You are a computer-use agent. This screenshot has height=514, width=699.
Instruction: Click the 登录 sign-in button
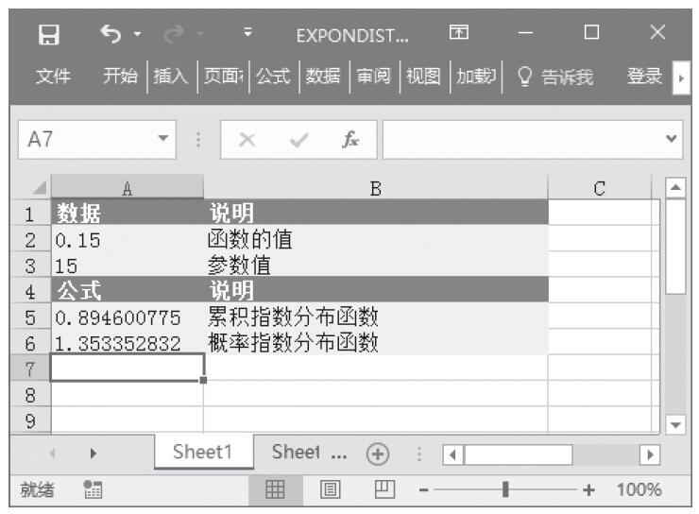(x=644, y=77)
